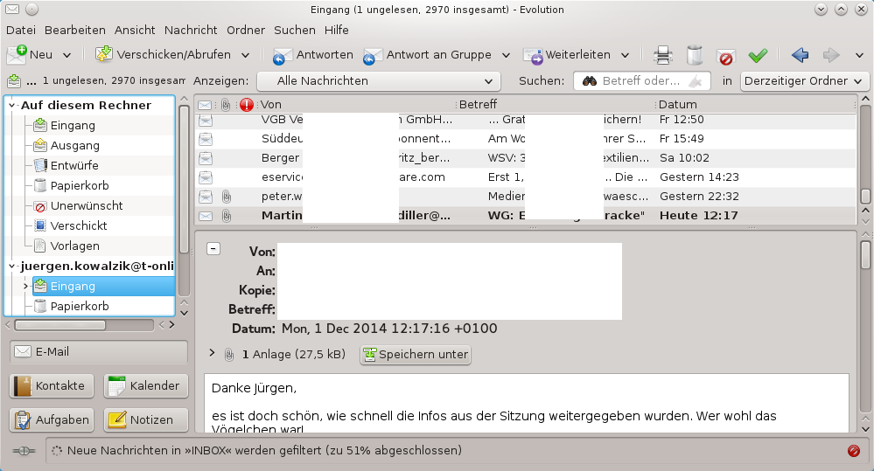Screen dimensions: 874x471
Task: Switch to Aufgaben view
Action: point(52,419)
